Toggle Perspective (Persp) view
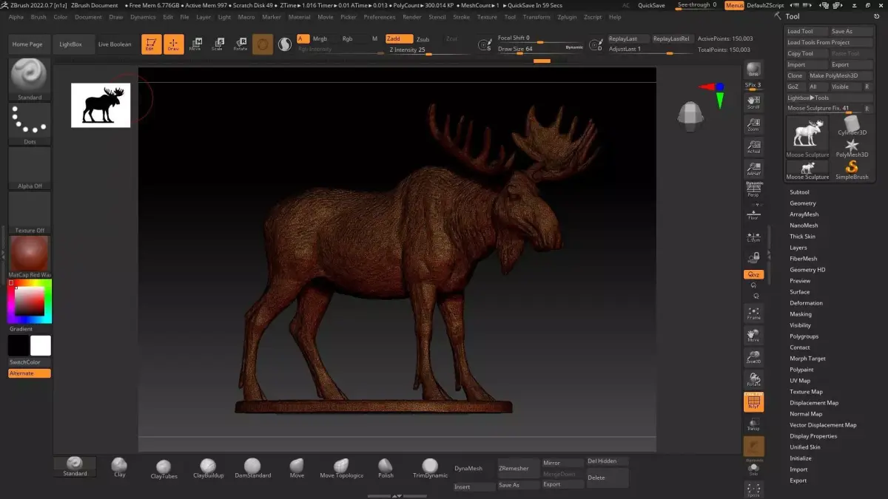Viewport: 888px width, 499px height. tap(753, 190)
